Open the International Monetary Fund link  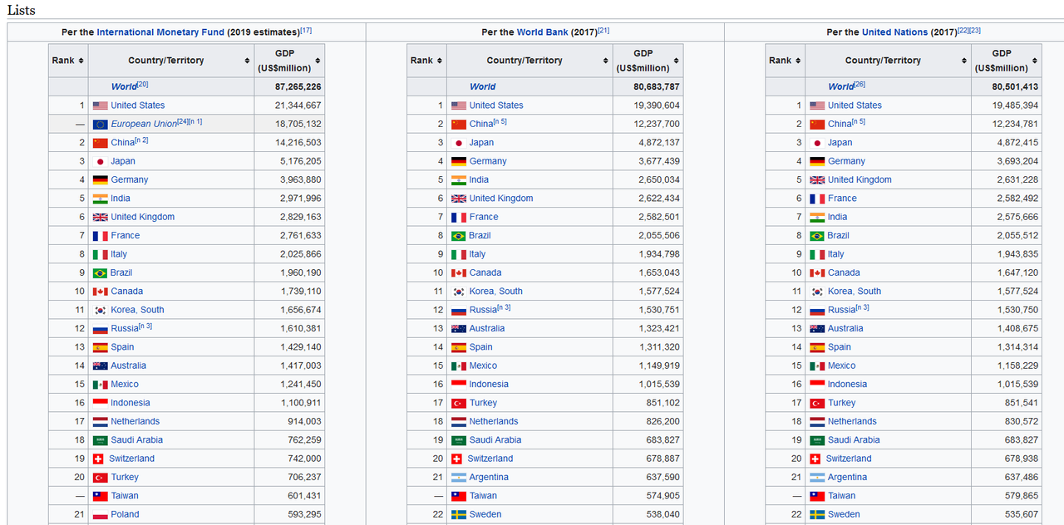(160, 32)
